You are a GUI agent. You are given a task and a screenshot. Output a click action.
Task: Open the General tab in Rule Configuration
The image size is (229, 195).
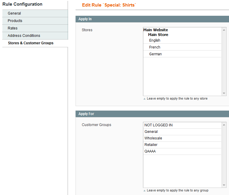14,13
